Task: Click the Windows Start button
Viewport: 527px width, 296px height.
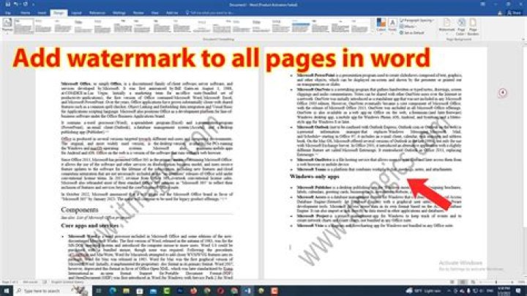Action: click(6, 290)
